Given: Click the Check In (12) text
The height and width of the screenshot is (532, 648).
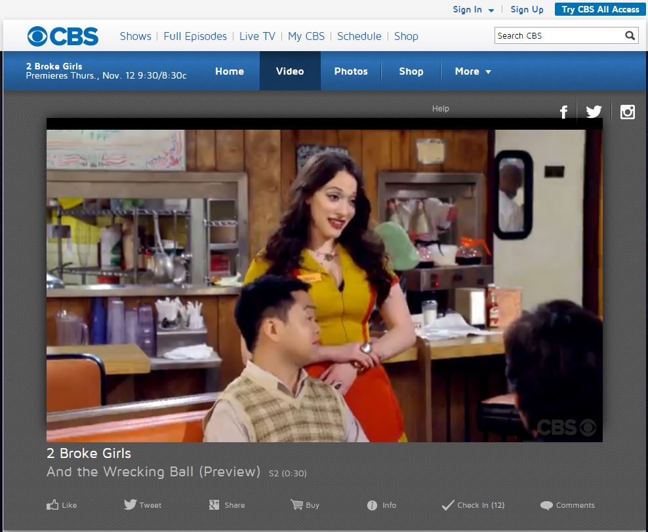Looking at the screenshot, I should [481, 505].
